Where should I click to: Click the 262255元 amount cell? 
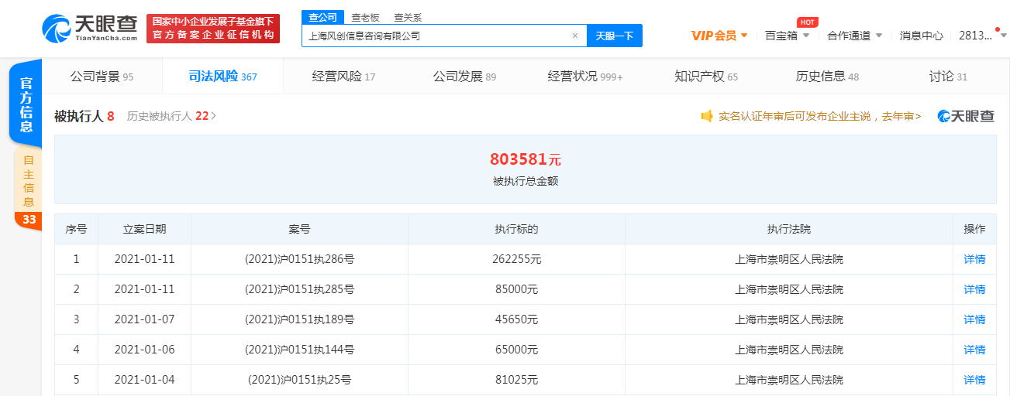click(x=516, y=259)
